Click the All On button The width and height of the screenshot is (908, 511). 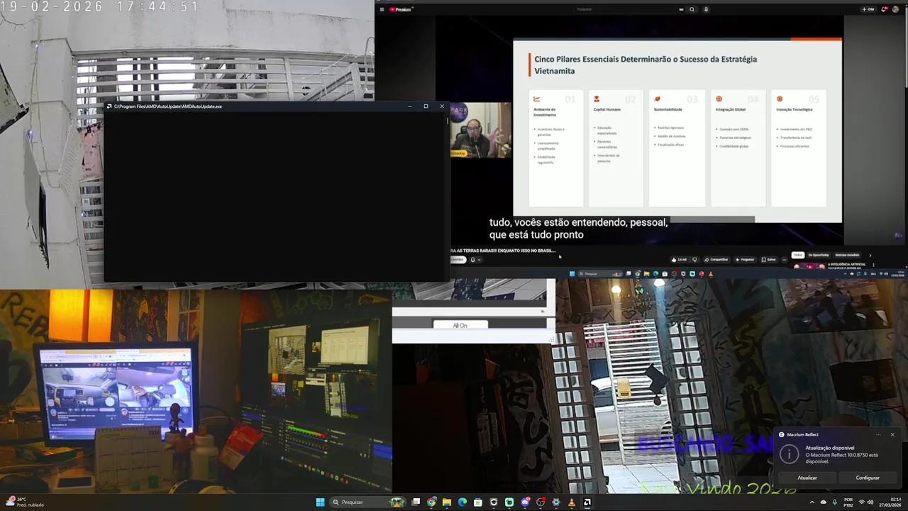pos(460,325)
